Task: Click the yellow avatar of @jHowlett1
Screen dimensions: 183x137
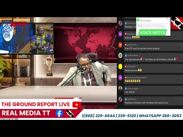Action: pos(120,67)
